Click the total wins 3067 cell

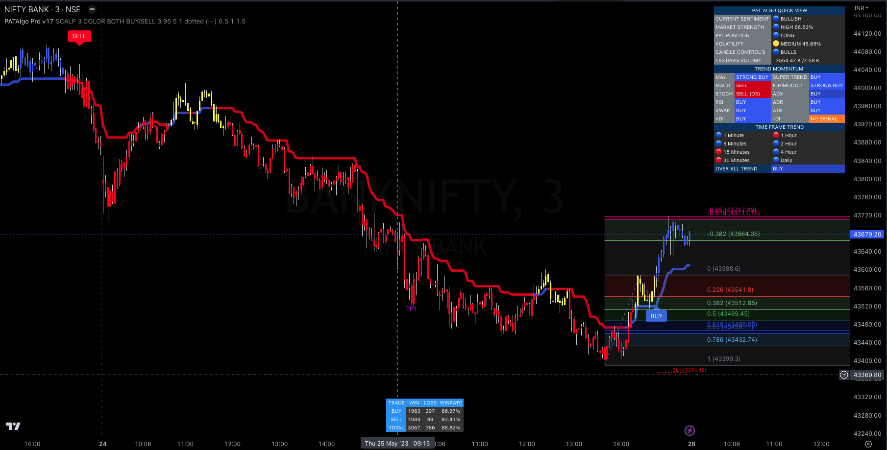click(414, 428)
